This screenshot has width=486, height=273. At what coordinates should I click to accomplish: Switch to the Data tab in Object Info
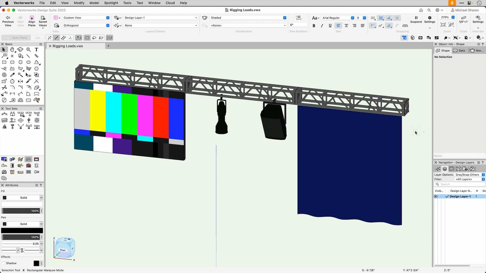pos(459,51)
